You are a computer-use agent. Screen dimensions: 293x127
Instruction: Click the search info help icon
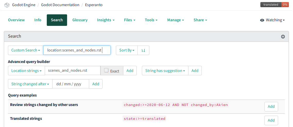pos(283,37)
